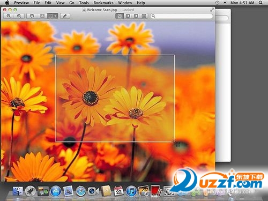Switch to Contact Sheet view
This screenshot has width=268, height=201.
144,16
